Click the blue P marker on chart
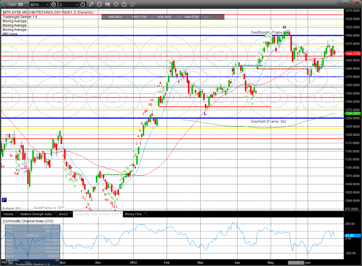 4,200
